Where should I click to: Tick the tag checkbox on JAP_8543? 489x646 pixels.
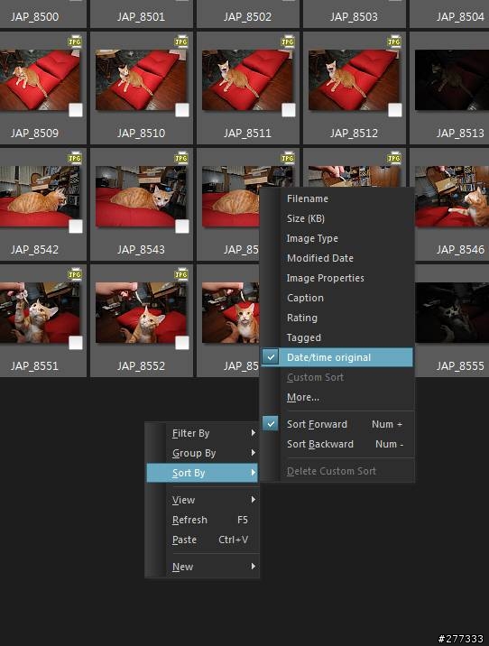tap(182, 226)
